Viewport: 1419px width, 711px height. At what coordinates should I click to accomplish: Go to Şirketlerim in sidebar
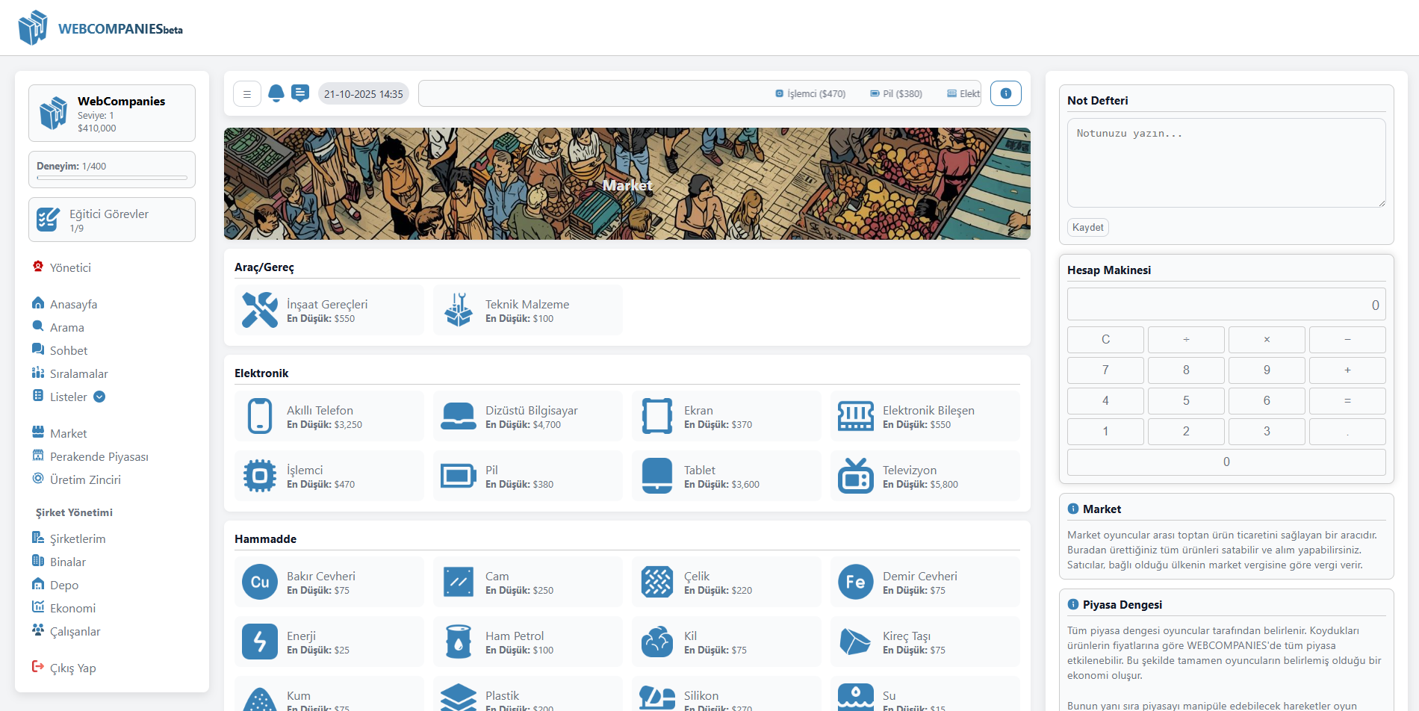point(78,538)
